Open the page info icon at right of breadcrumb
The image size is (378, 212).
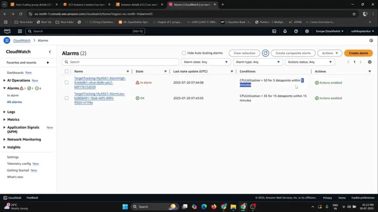click(x=371, y=40)
